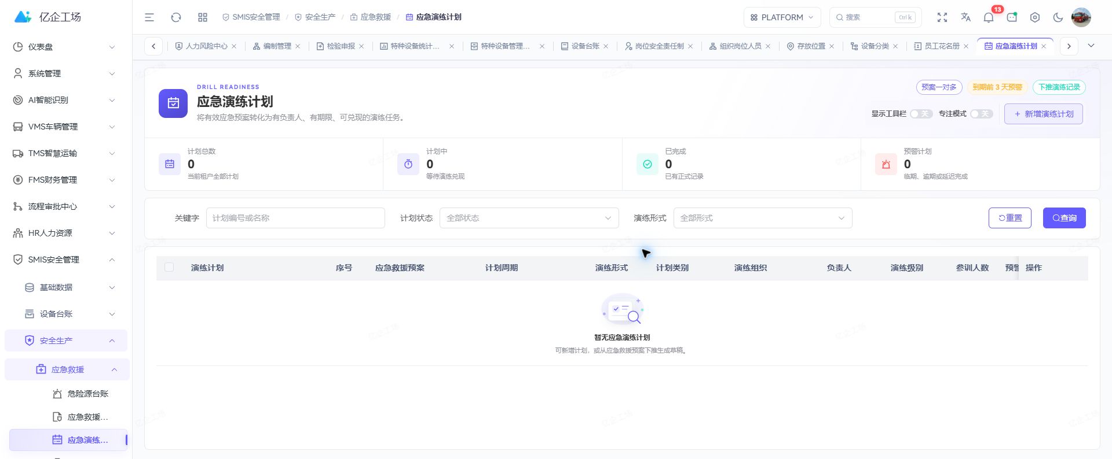Expand the 基础数据 submenu
The image size is (1112, 459).
tap(66, 287)
